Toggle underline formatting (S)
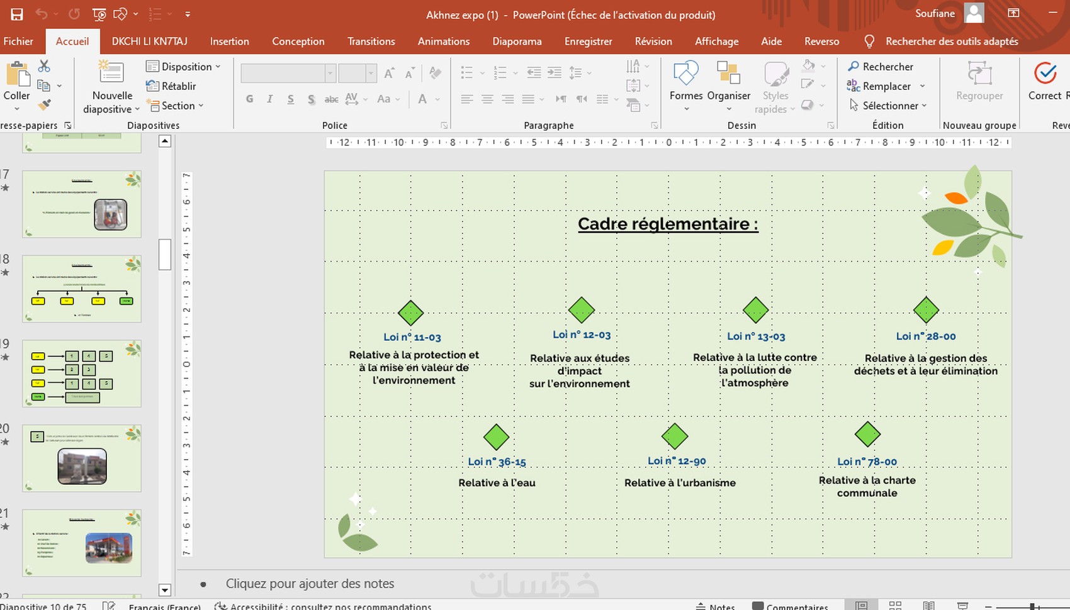Screen dimensions: 1070x610 (x=290, y=99)
